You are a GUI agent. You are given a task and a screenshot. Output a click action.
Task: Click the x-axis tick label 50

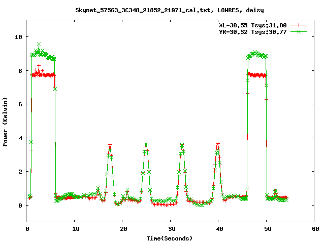coord(267,229)
